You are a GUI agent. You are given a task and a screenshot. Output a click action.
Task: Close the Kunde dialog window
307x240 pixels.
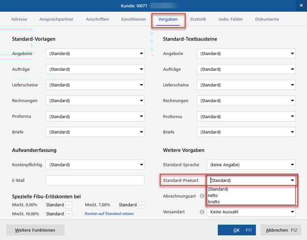pos(301,5)
